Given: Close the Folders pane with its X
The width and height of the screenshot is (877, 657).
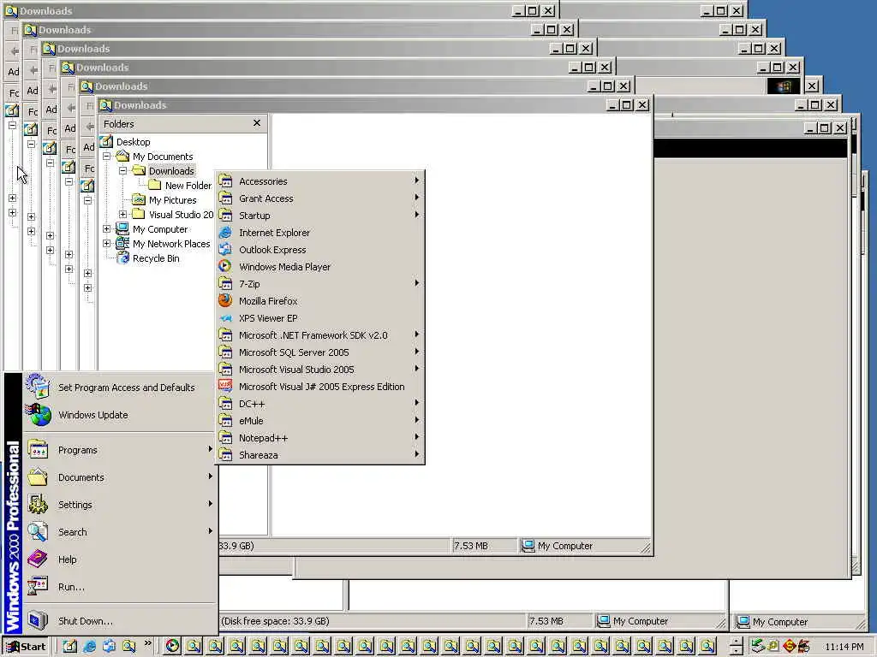Looking at the screenshot, I should 257,123.
